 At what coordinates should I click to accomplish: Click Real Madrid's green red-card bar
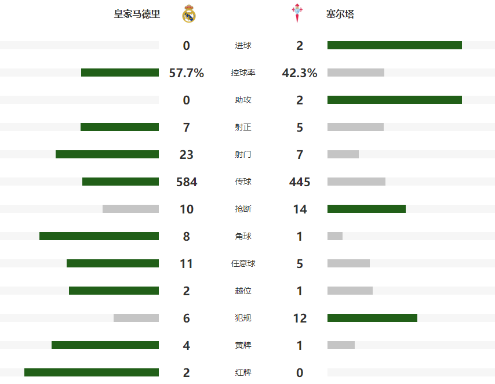click(x=92, y=372)
